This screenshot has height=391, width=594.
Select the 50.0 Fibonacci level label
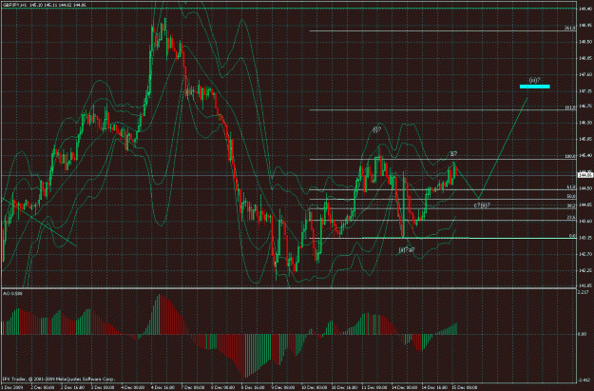point(571,196)
